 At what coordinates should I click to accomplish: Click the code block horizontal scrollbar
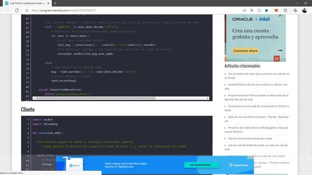96,98
